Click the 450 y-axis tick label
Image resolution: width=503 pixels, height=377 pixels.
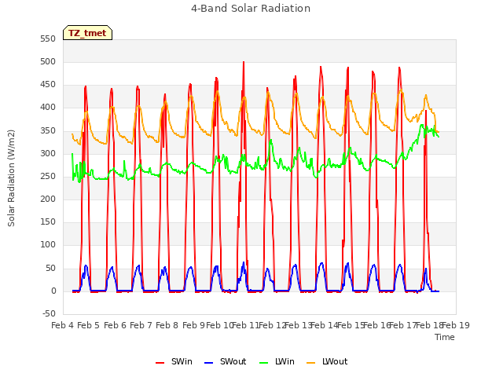point(48,85)
